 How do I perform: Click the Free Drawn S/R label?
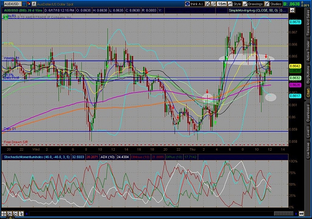[15, 142]
